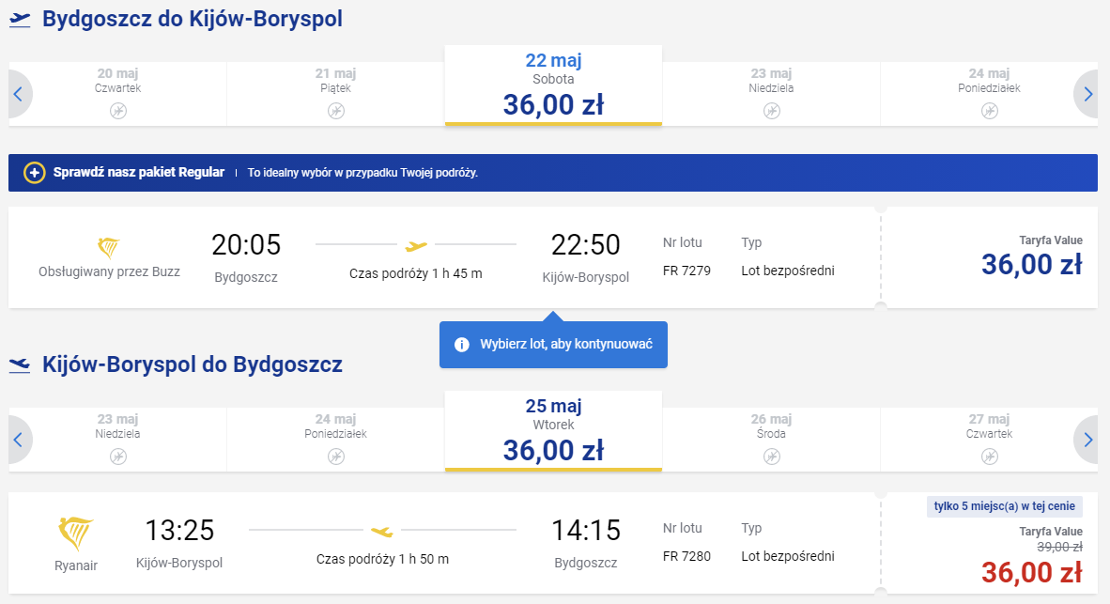This screenshot has height=604, width=1110.
Task: Click the Ryanair harp logo on return flight
Action: tap(75, 534)
